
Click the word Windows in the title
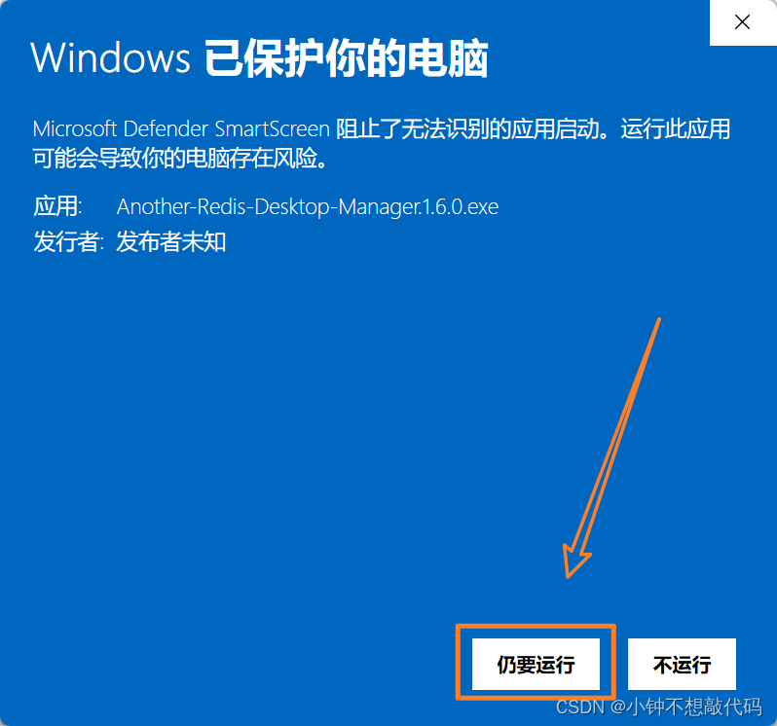(110, 58)
